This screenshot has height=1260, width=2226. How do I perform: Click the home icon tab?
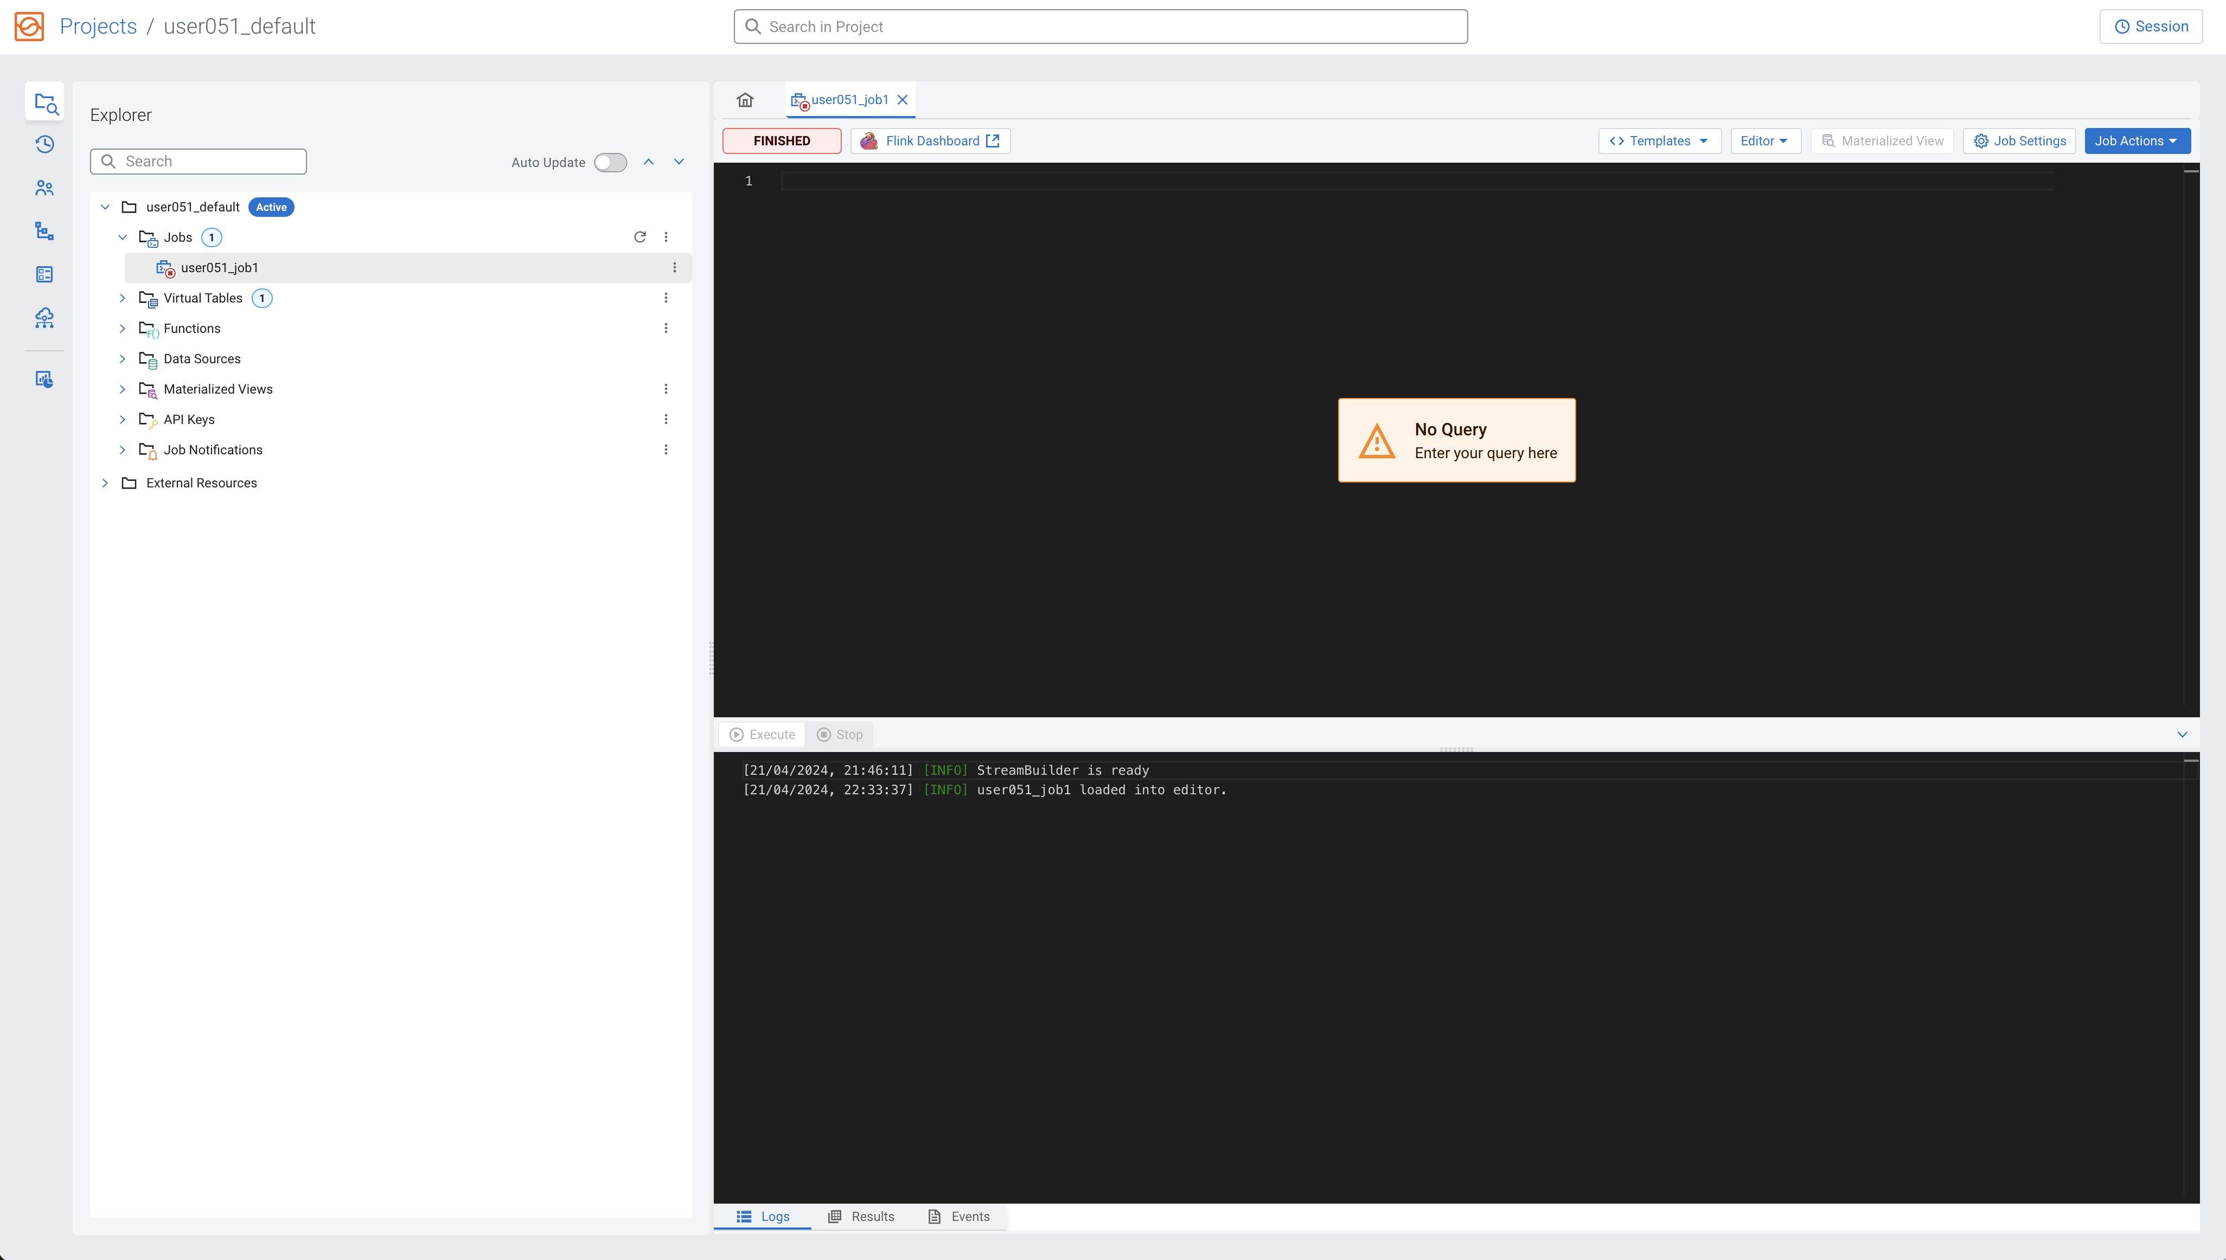pos(745,100)
